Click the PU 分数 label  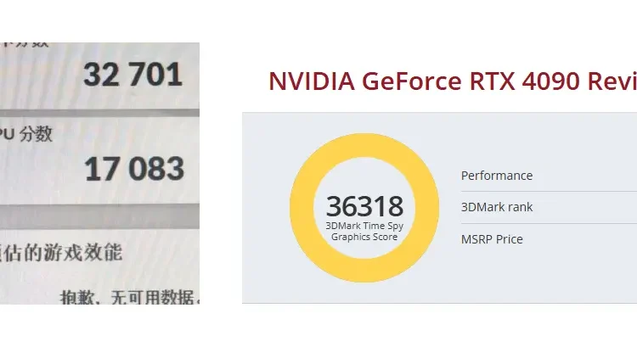[26, 134]
